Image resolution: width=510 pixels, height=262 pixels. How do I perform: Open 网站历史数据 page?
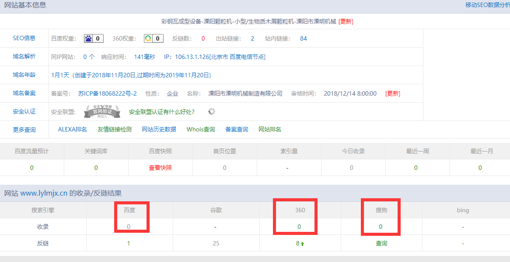pos(159,129)
